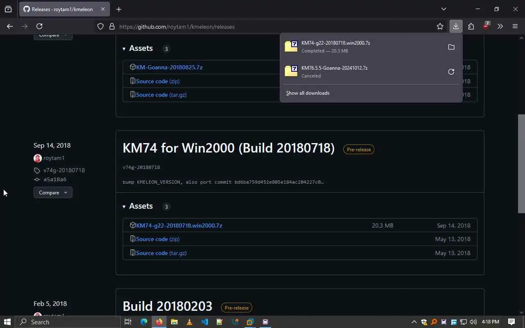Click the page vertical scrollbar thumb
Image resolution: width=525 pixels, height=328 pixels.
521,163
